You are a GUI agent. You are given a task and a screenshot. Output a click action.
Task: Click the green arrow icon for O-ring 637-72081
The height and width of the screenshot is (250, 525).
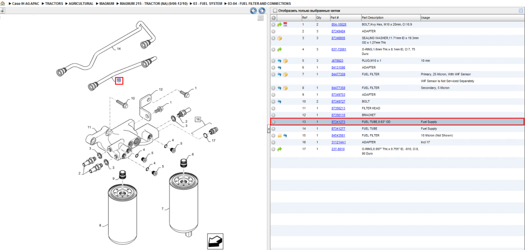pyautogui.click(x=279, y=49)
